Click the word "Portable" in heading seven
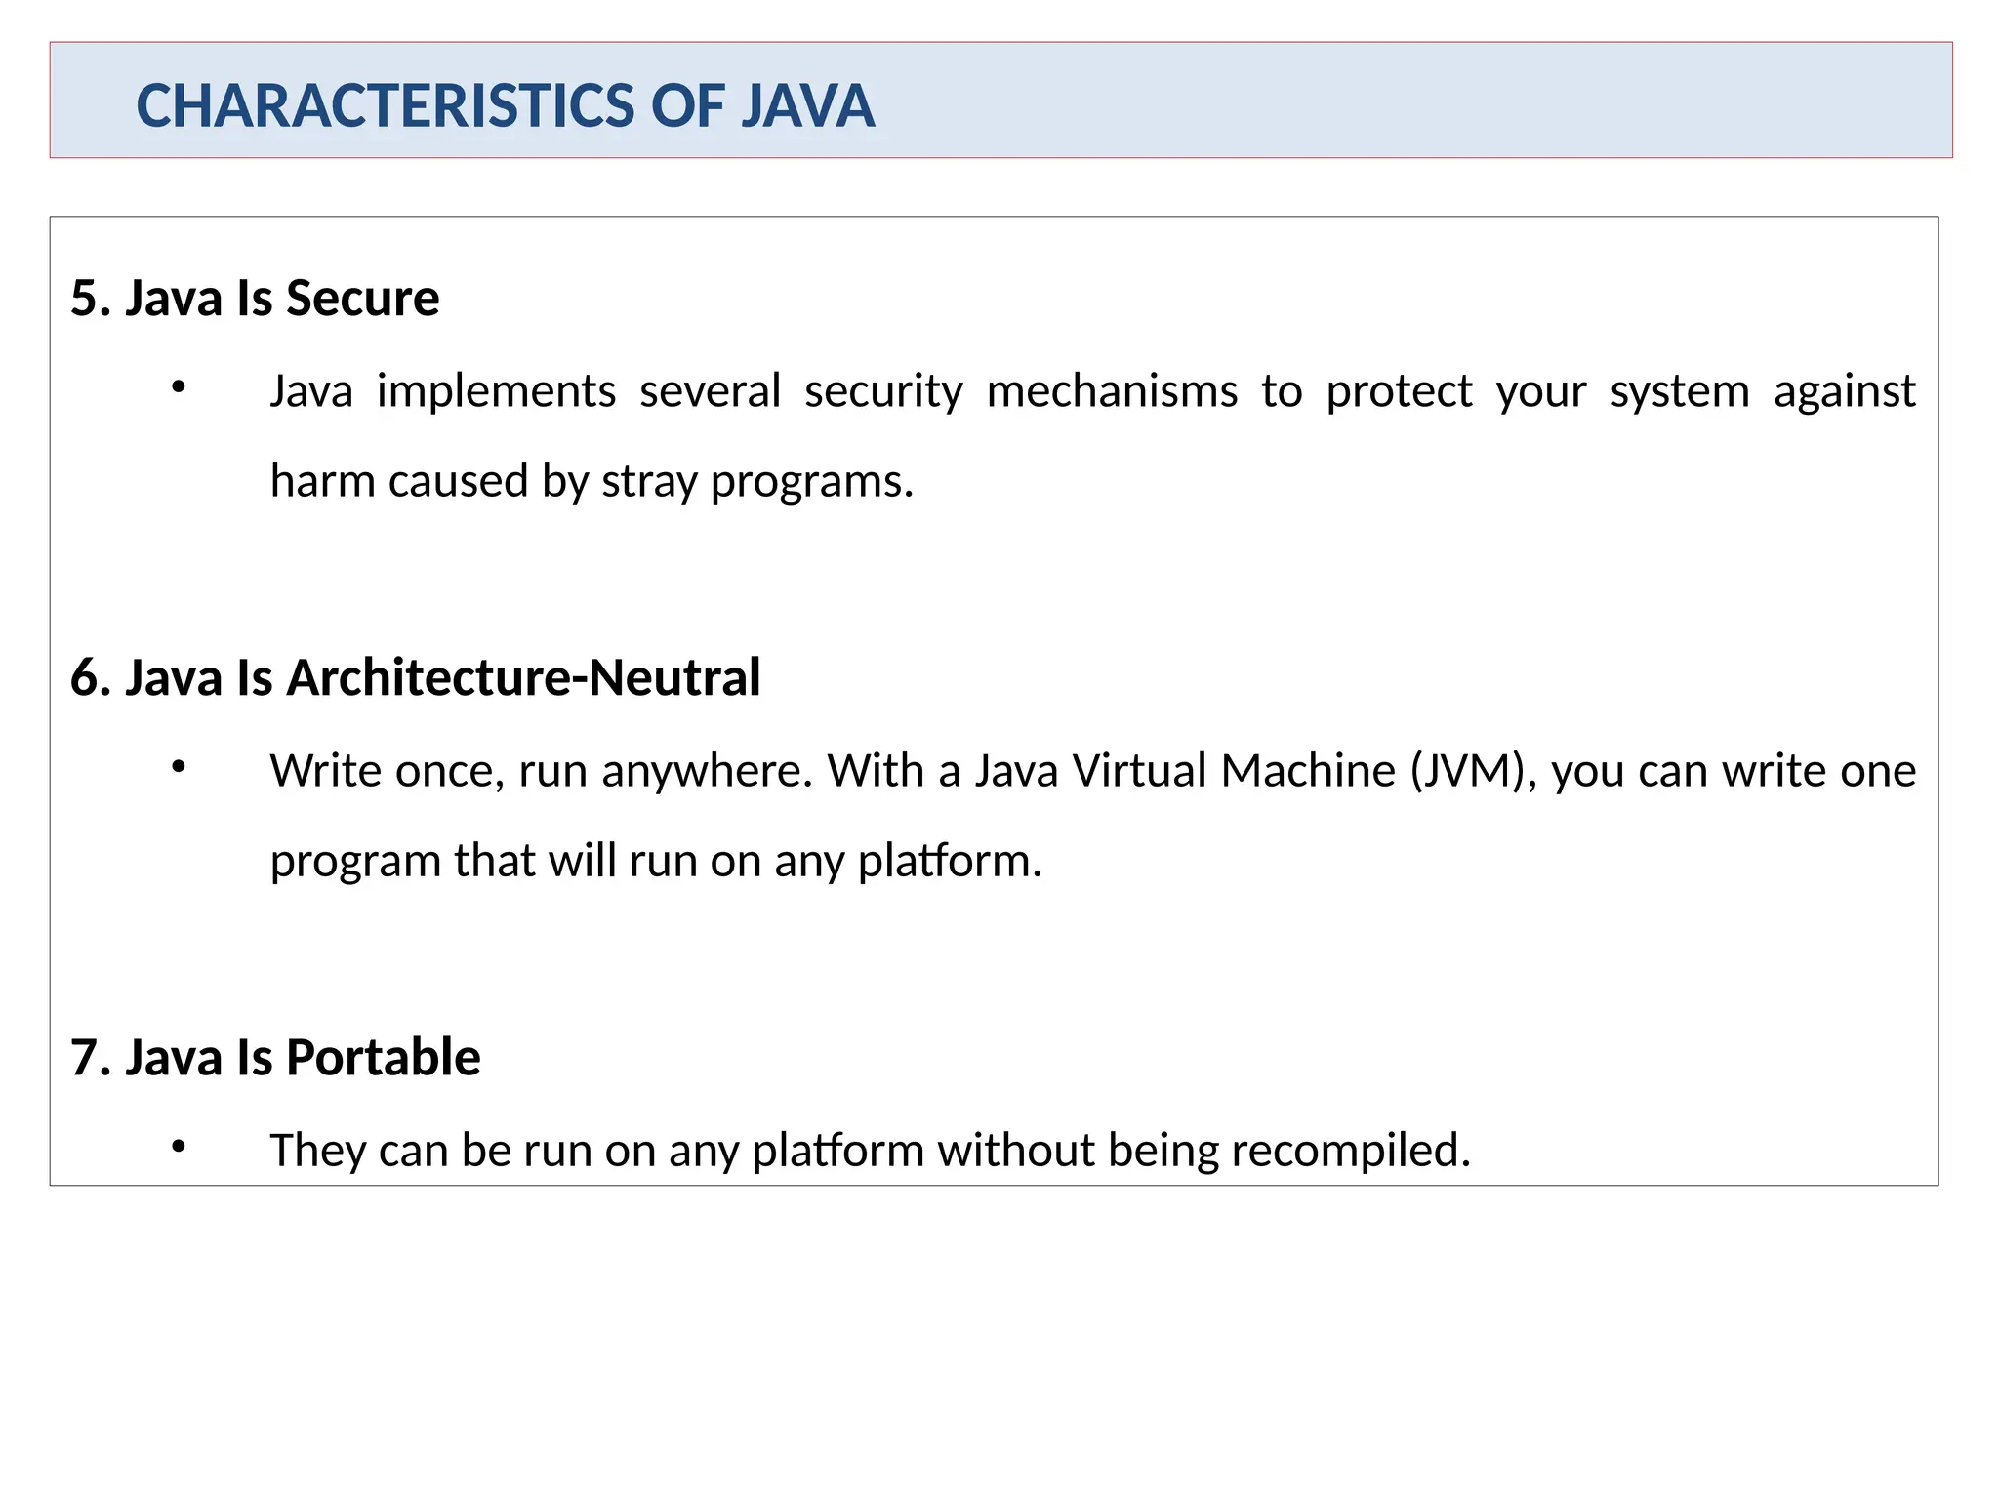 pos(383,1057)
